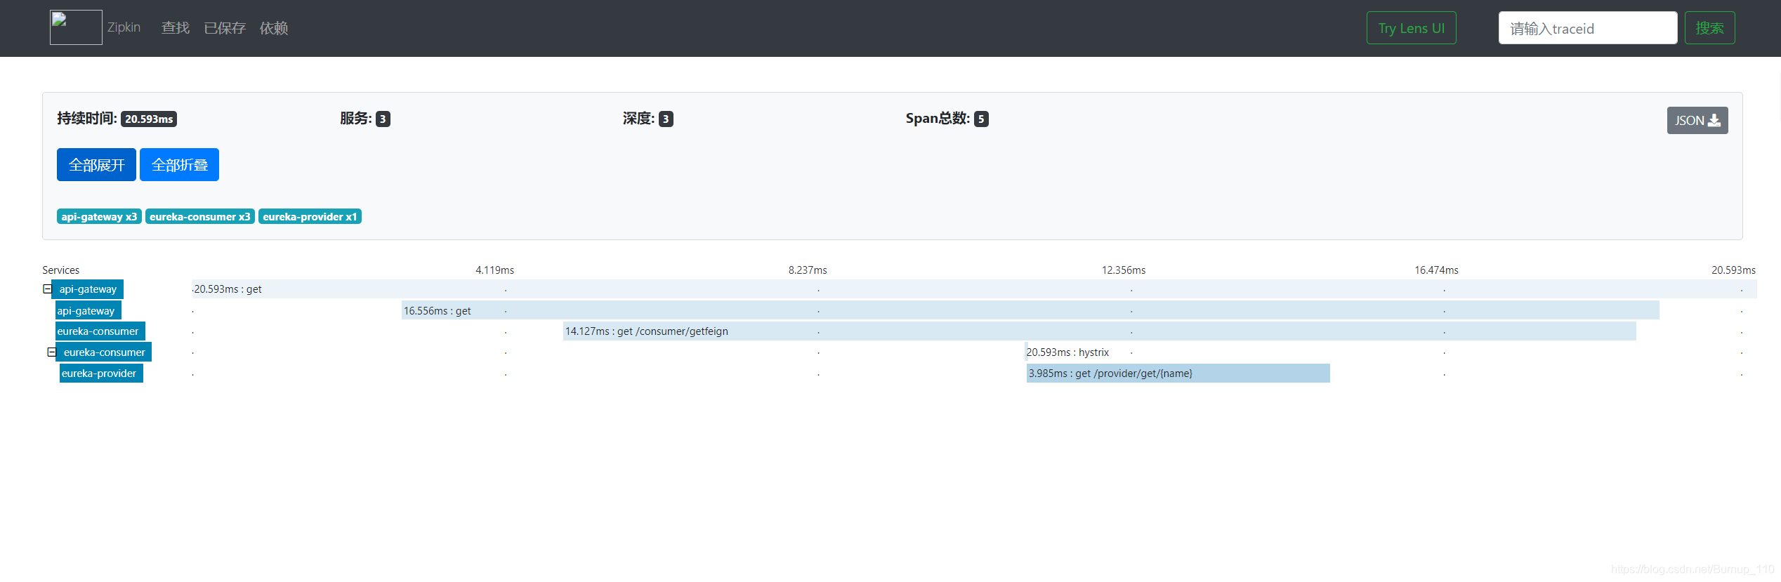Image resolution: width=1781 pixels, height=582 pixels.
Task: Select the eureka-provider service label
Action: (100, 373)
